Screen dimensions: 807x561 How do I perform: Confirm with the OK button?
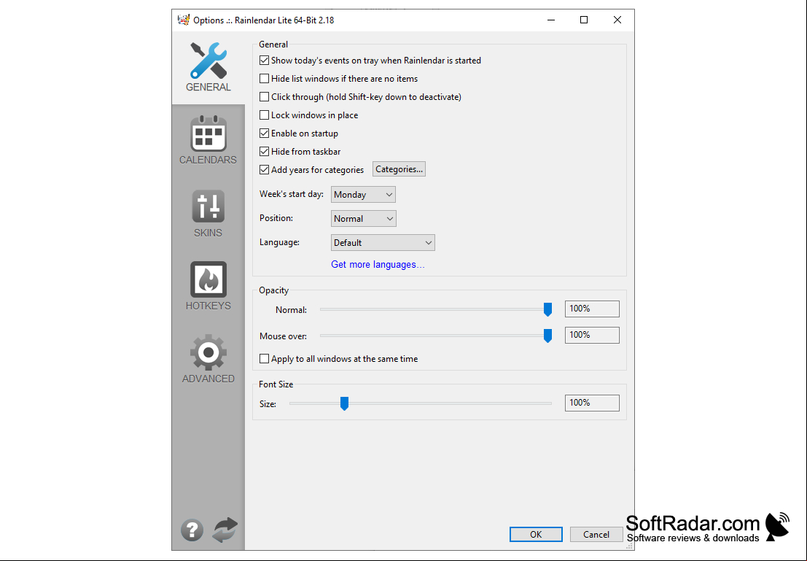[536, 534]
